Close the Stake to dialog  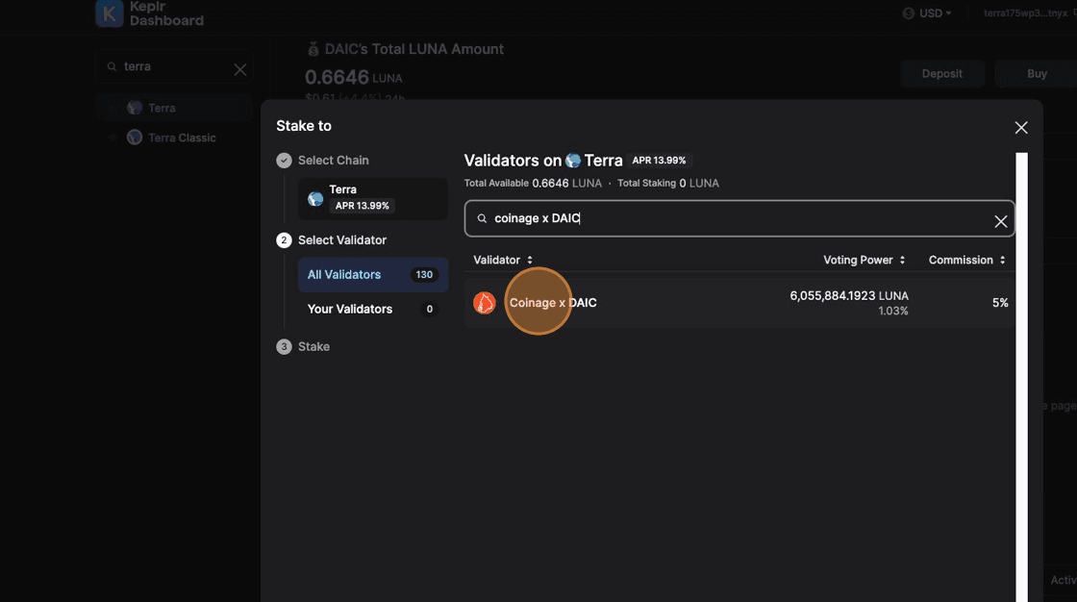pos(1021,128)
